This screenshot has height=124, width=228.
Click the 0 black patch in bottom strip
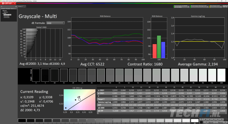point(22,121)
